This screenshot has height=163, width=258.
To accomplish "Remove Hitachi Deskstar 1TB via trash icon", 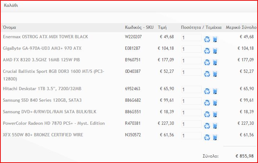I will [215, 91].
